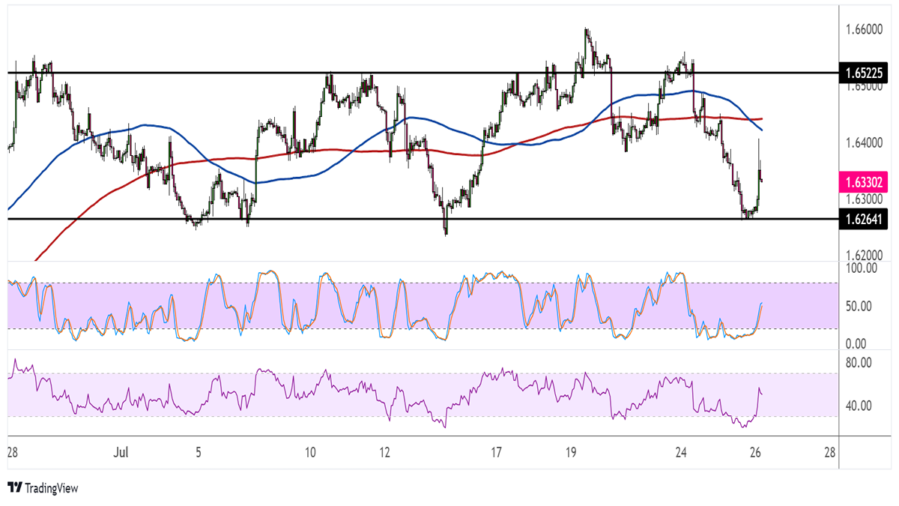Click the 0.00 stochastic scale label
Viewport: 899px width, 506px height.
[x=856, y=343]
